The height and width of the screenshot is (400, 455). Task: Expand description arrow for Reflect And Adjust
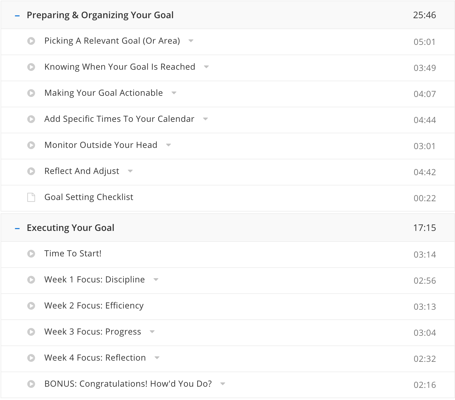tap(130, 171)
